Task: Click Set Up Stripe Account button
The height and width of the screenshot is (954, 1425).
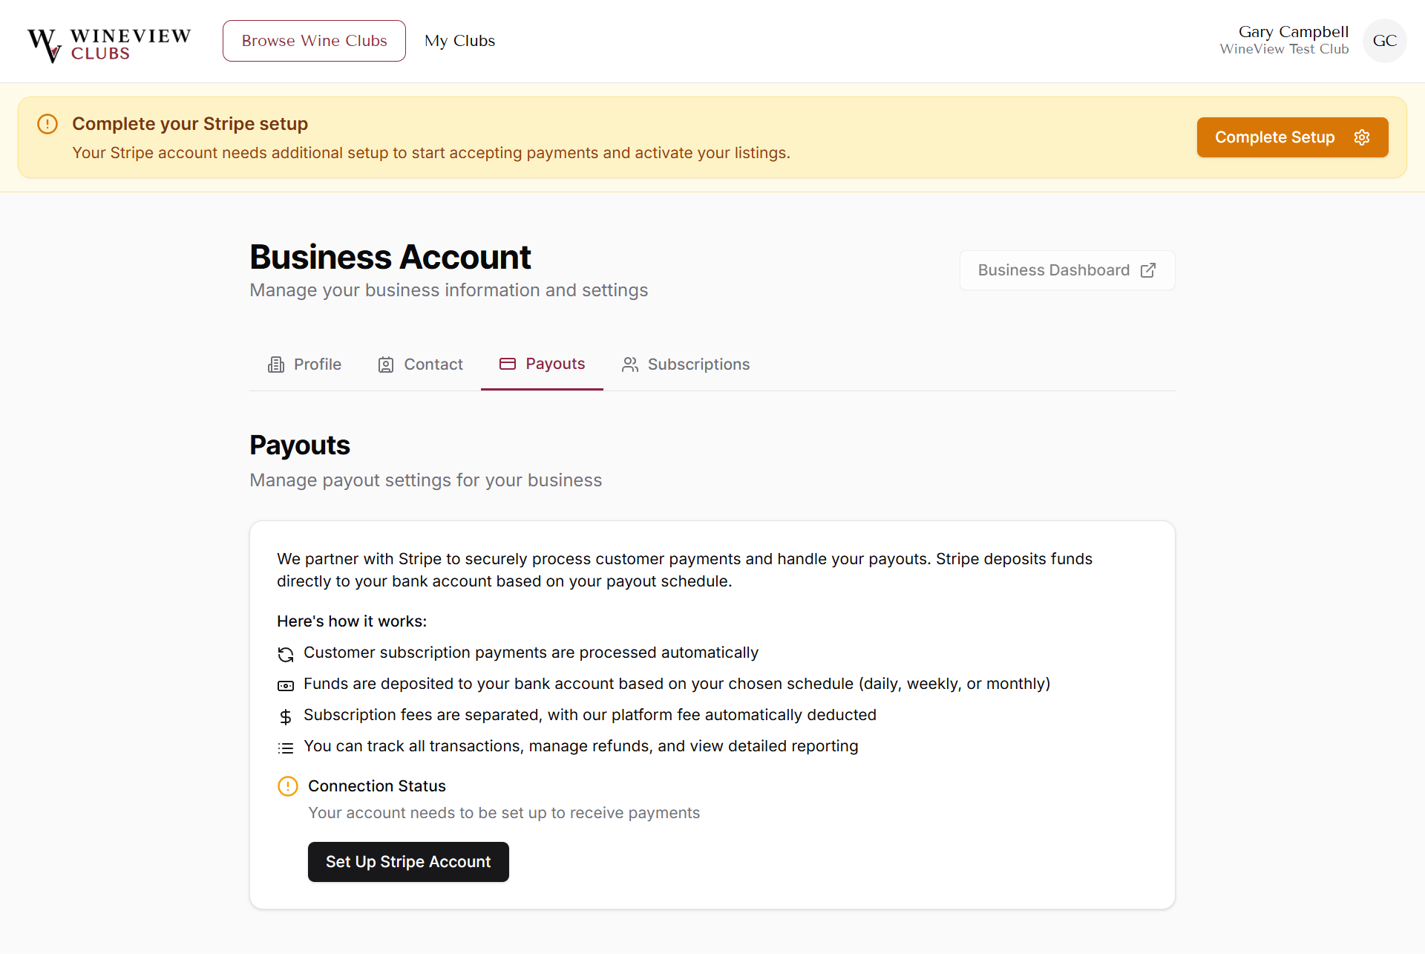Action: [x=408, y=862]
